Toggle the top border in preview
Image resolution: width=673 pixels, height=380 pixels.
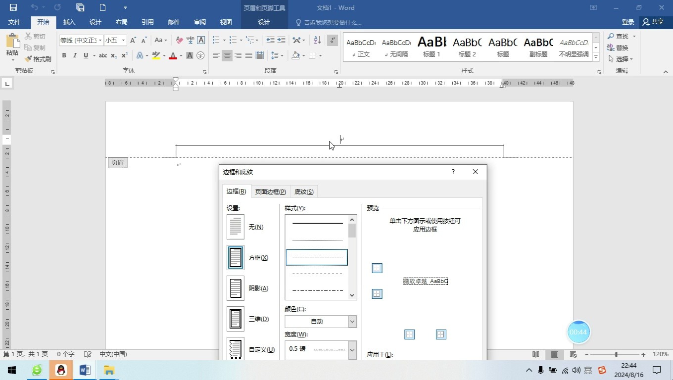(377, 268)
